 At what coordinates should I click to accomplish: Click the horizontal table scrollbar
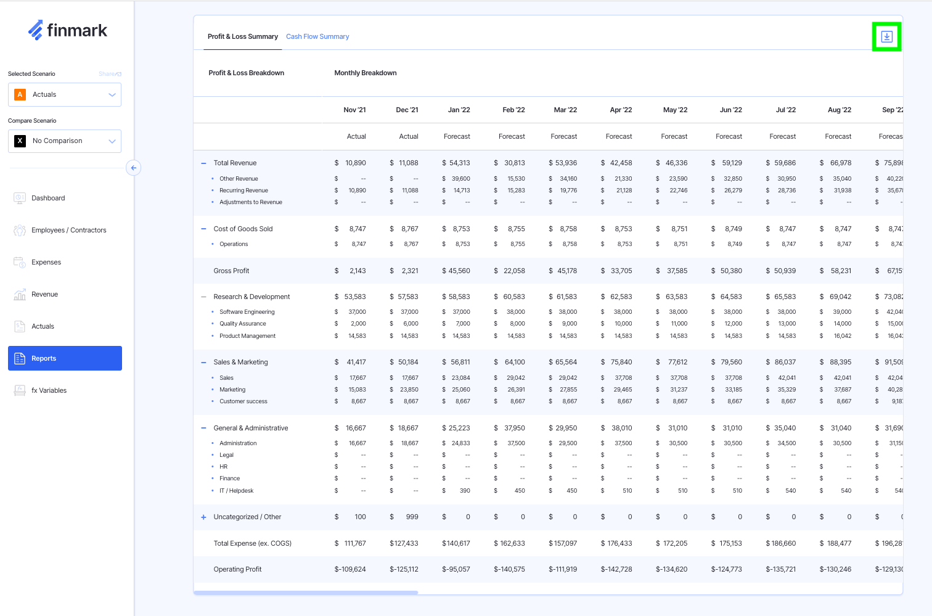pyautogui.click(x=306, y=593)
